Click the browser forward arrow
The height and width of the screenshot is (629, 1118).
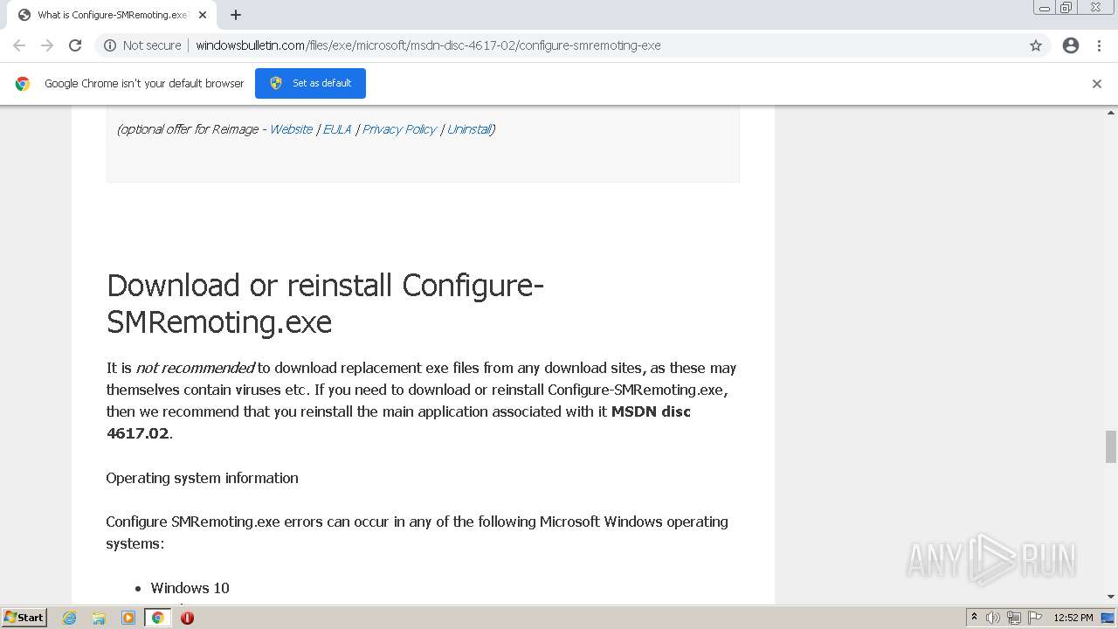pos(47,45)
